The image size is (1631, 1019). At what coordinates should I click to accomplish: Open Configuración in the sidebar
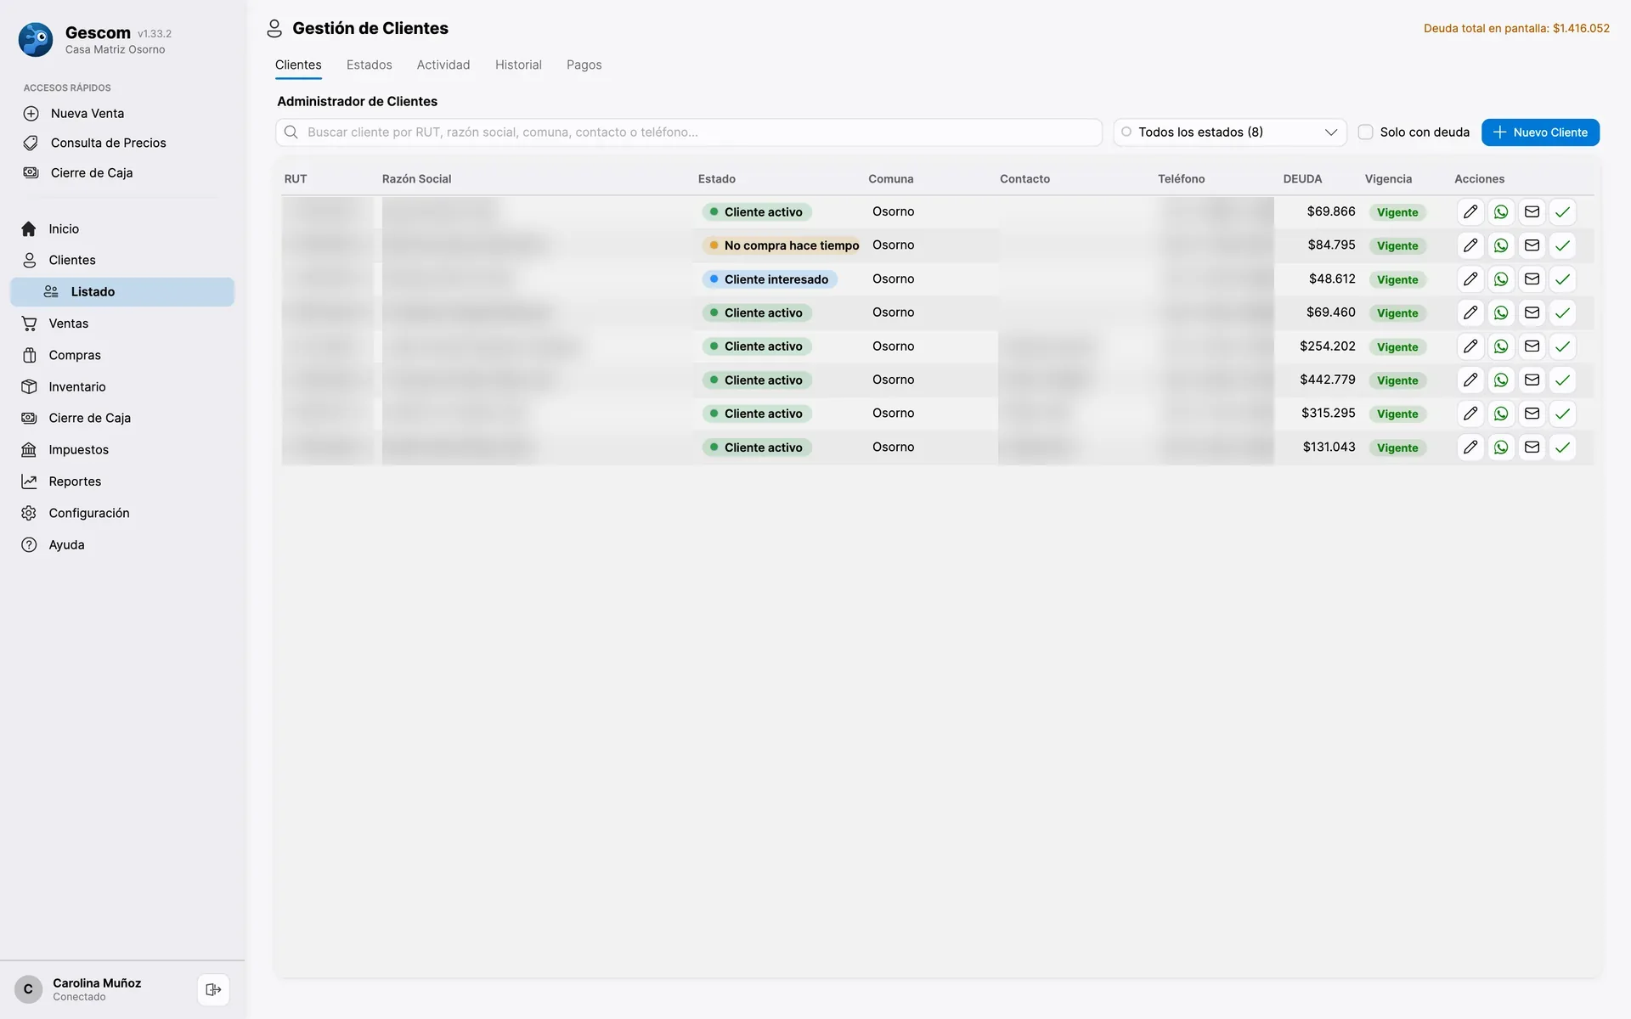pos(122,513)
